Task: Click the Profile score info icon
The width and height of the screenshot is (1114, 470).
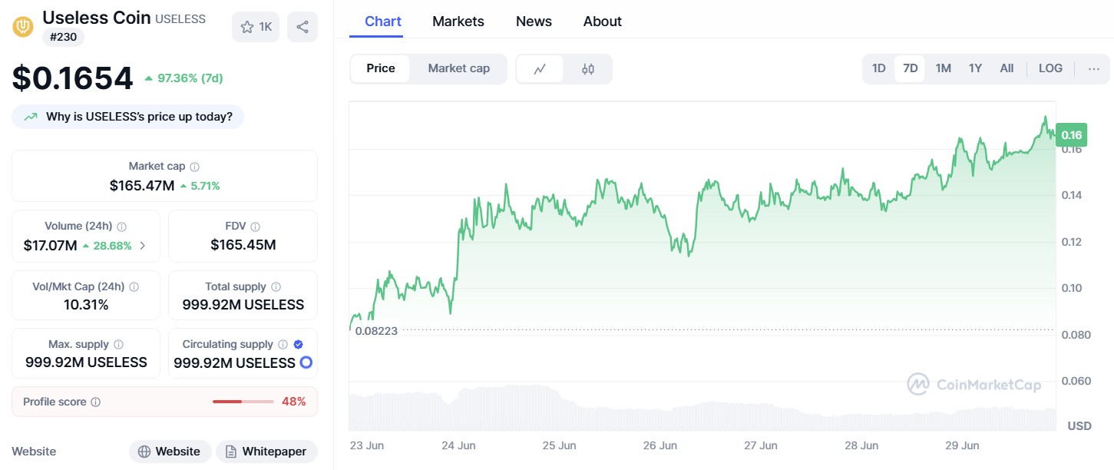Action: point(96,402)
